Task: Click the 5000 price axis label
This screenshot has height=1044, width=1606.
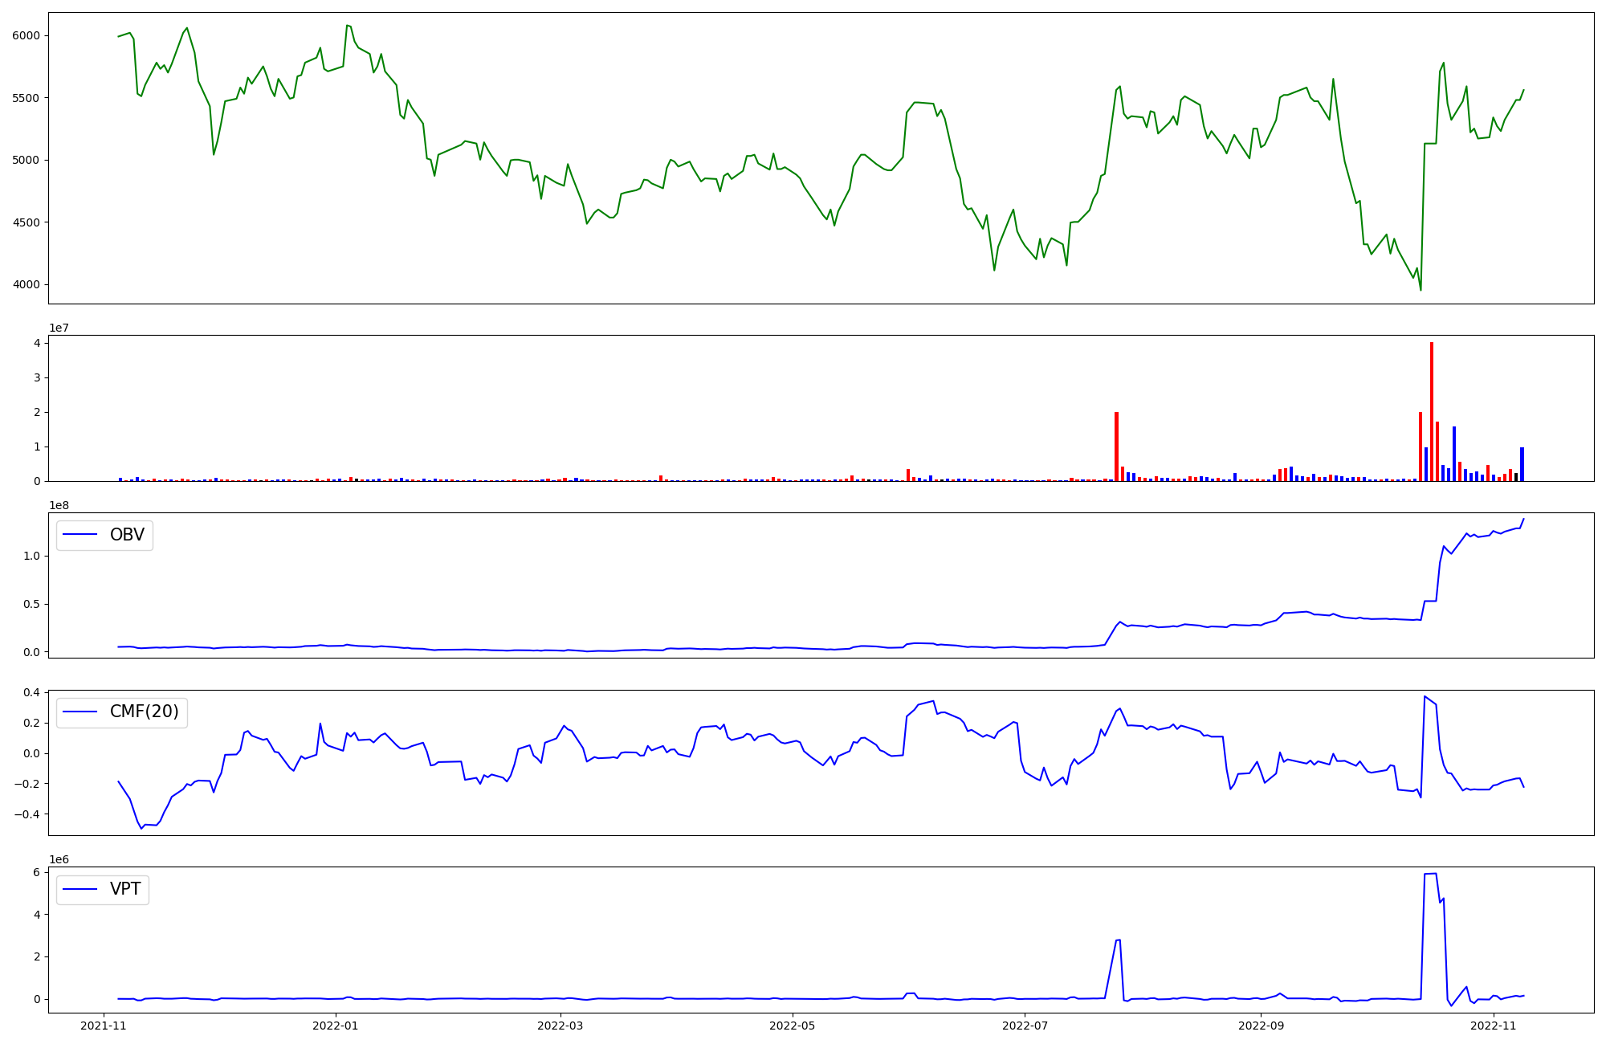Action: click(26, 161)
